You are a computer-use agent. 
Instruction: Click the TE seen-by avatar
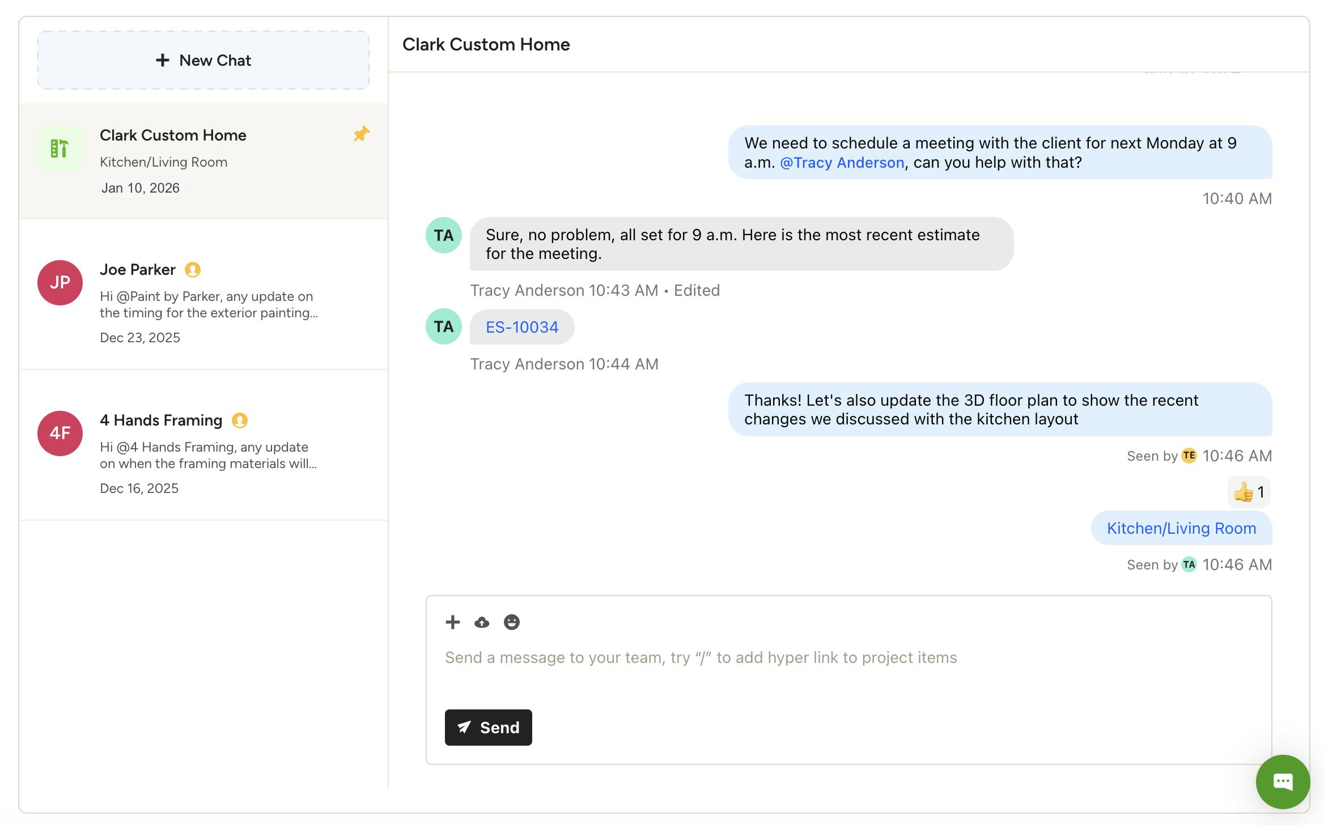click(x=1189, y=456)
